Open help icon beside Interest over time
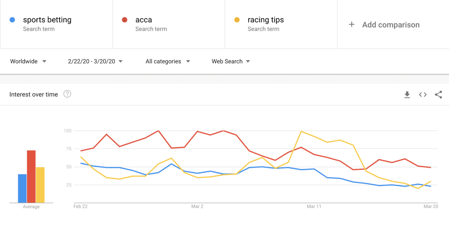Viewport: 449px width, 236px height. point(67,94)
